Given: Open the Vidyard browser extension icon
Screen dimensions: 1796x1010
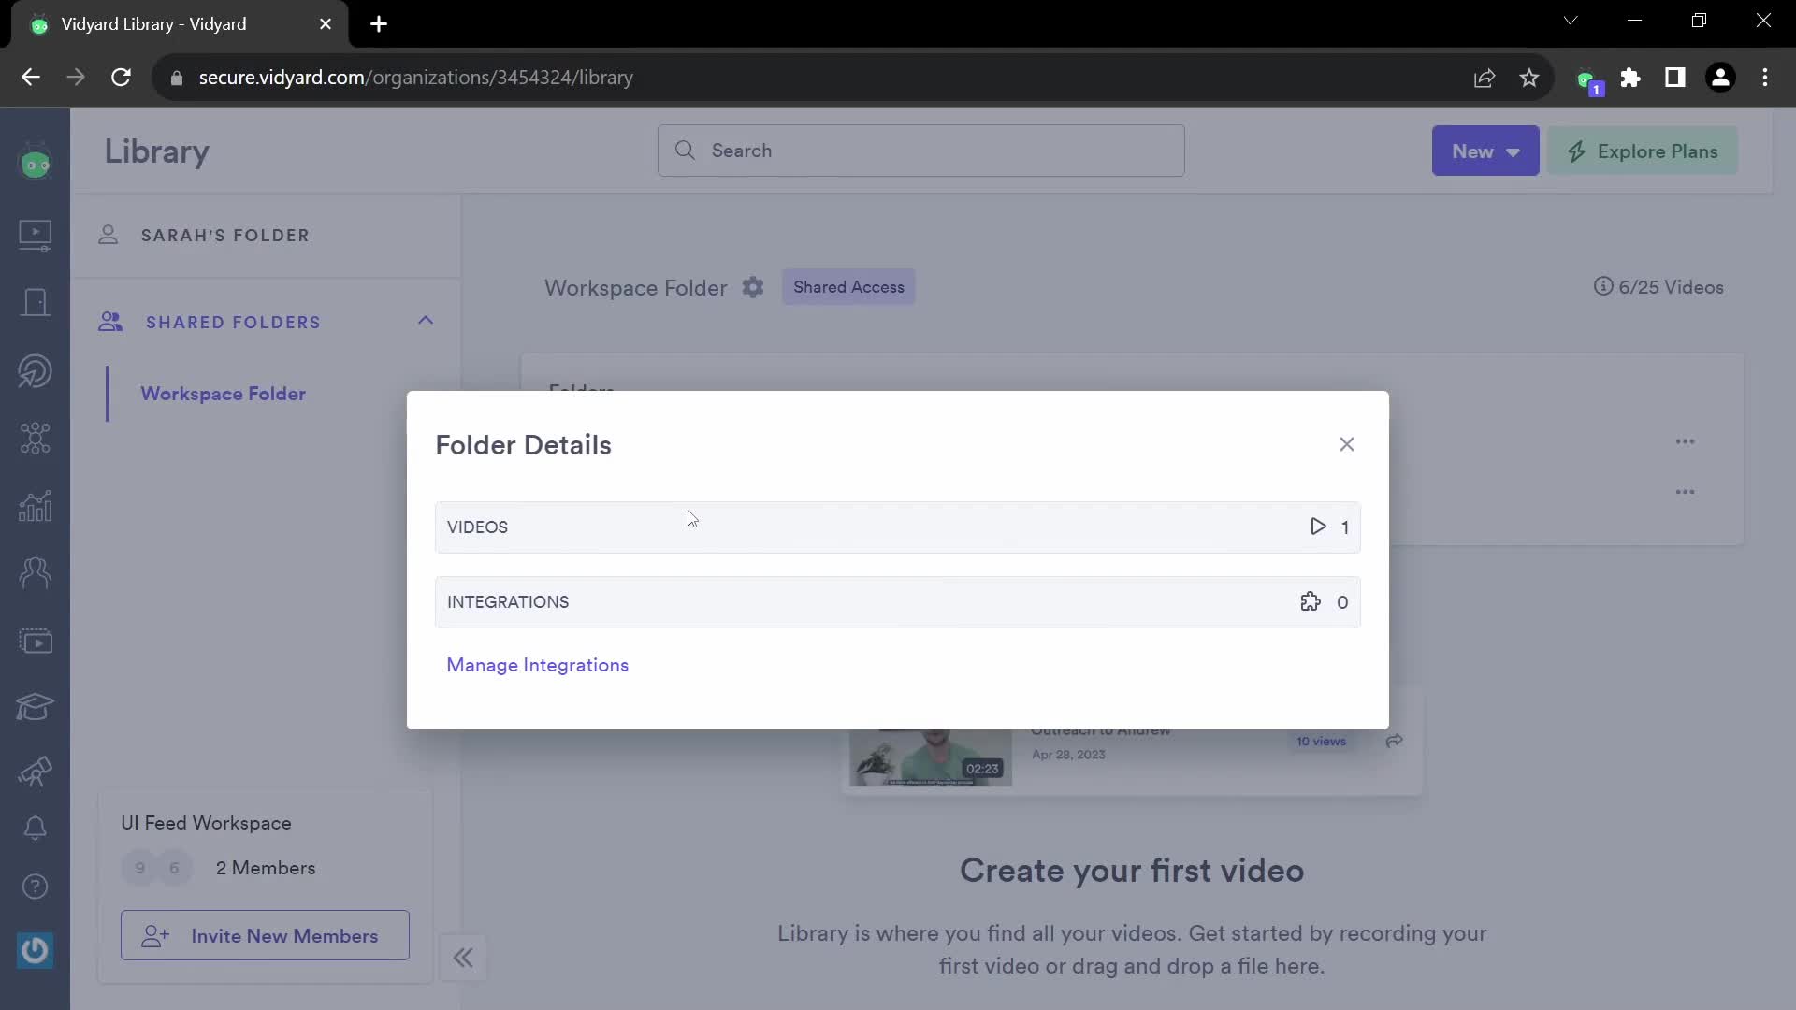Looking at the screenshot, I should coord(1588,80).
